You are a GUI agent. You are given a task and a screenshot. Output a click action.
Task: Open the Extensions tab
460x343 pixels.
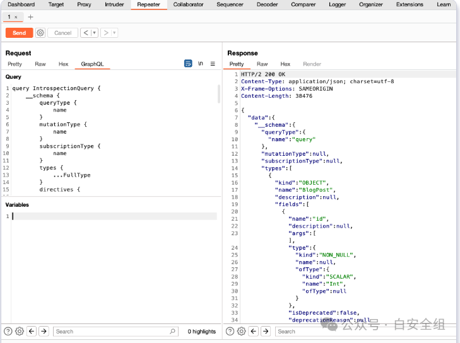[410, 4]
